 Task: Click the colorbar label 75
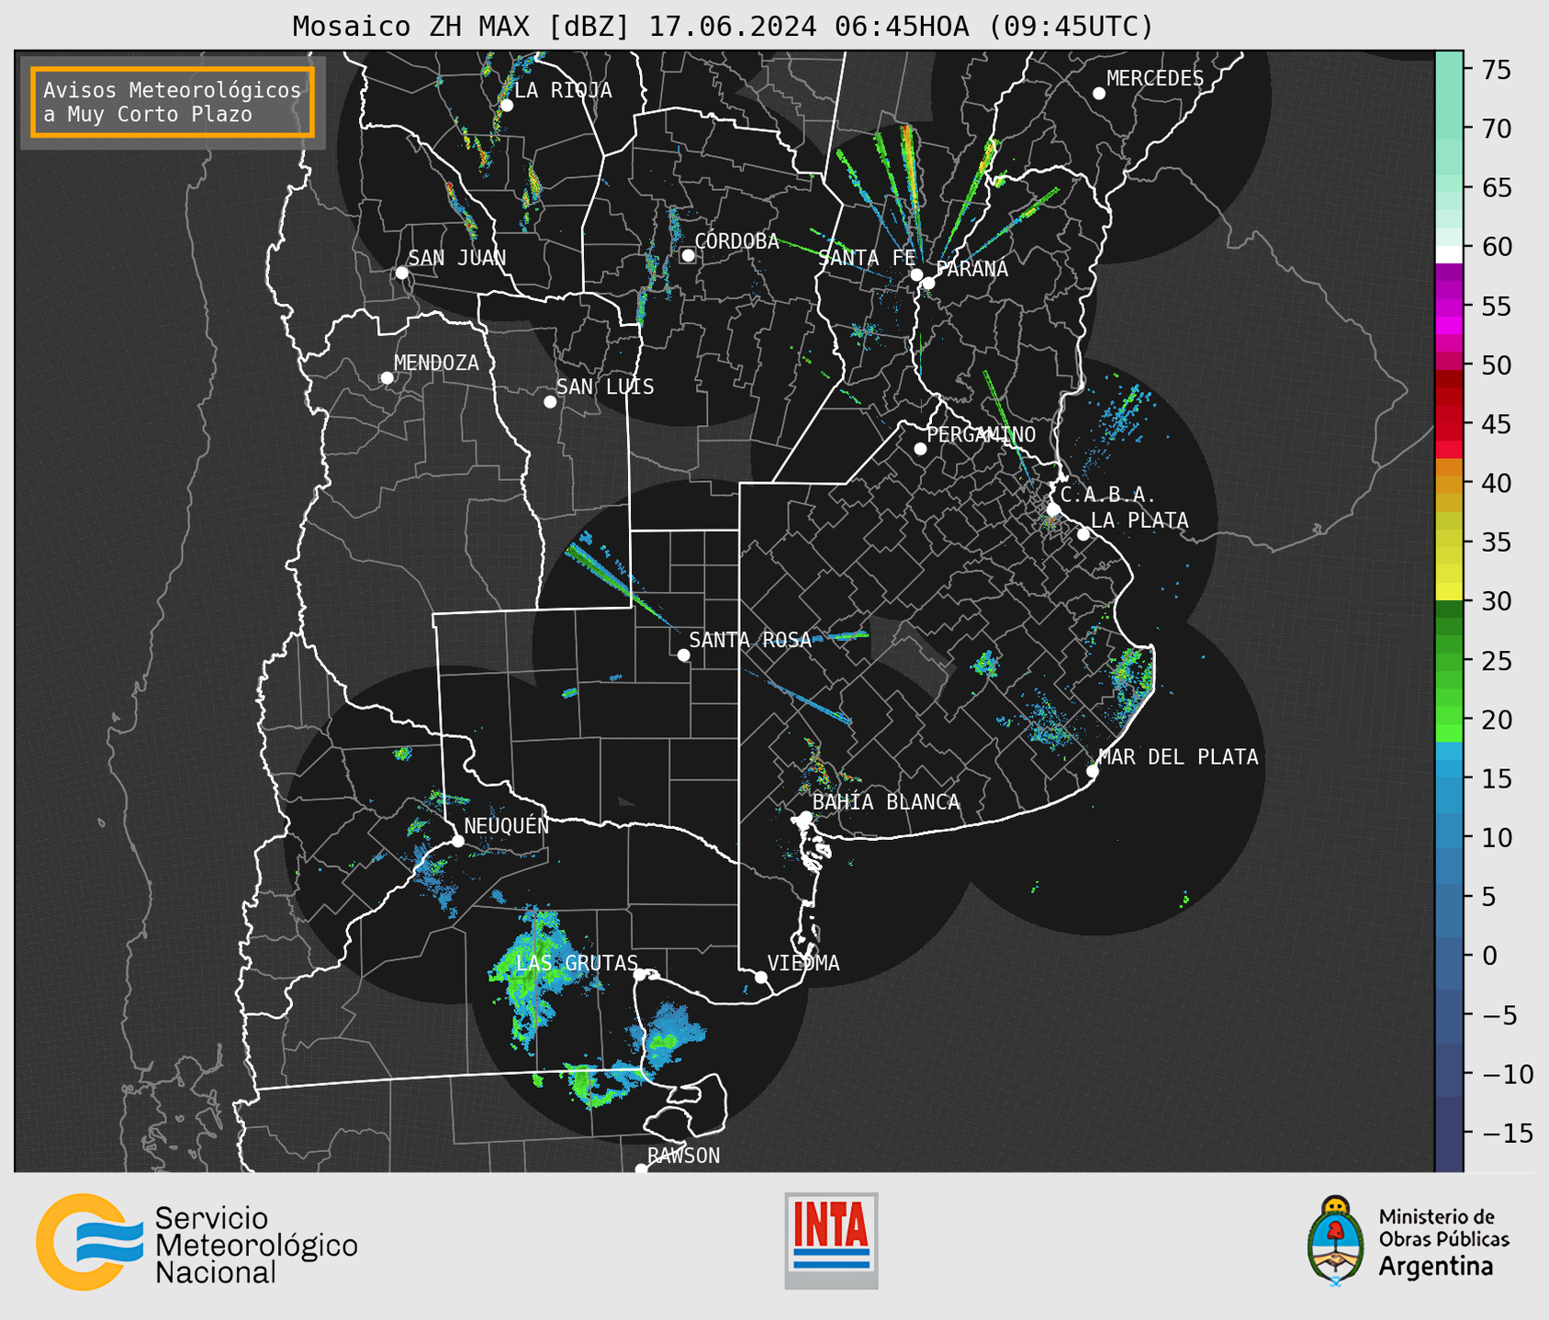pos(1497,70)
